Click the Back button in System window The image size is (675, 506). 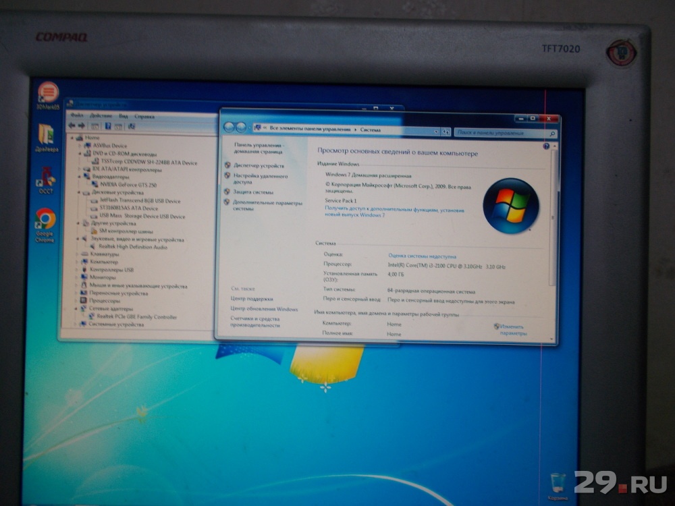(x=229, y=127)
